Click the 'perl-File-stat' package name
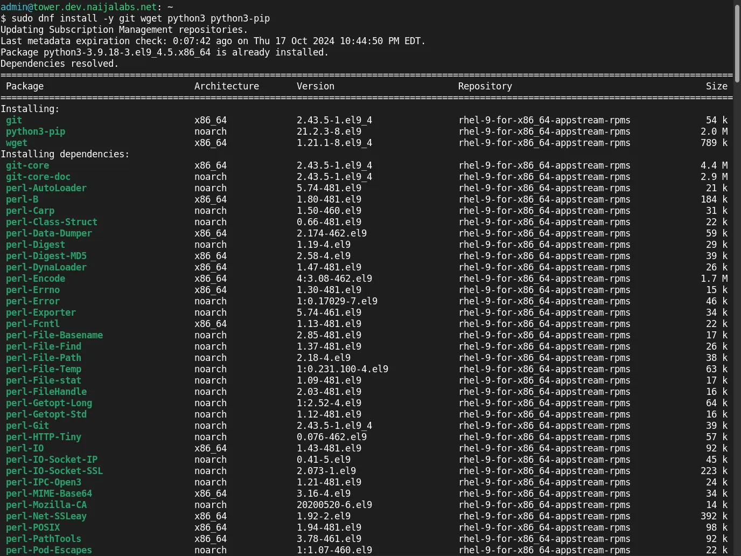The image size is (741, 556). tap(44, 380)
